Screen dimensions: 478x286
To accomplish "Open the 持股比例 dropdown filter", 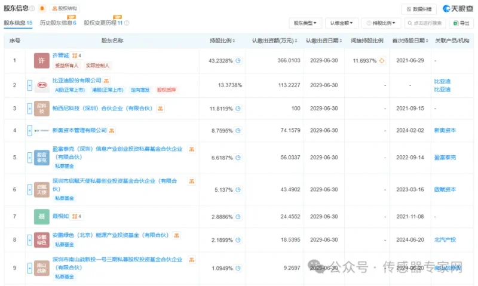I will click(x=381, y=23).
